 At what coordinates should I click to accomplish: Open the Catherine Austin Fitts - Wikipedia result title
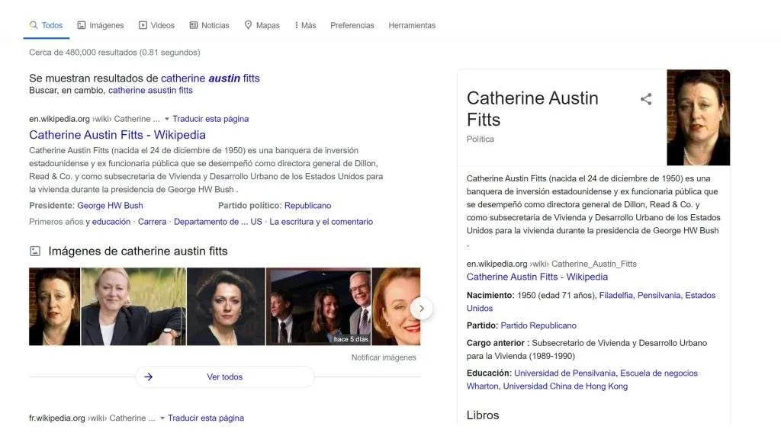tap(117, 135)
